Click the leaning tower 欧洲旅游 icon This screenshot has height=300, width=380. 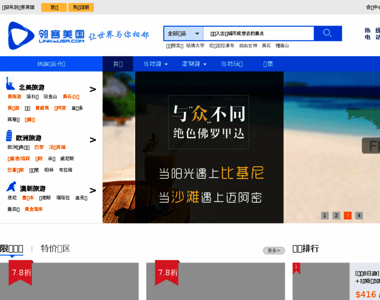click(x=9, y=135)
